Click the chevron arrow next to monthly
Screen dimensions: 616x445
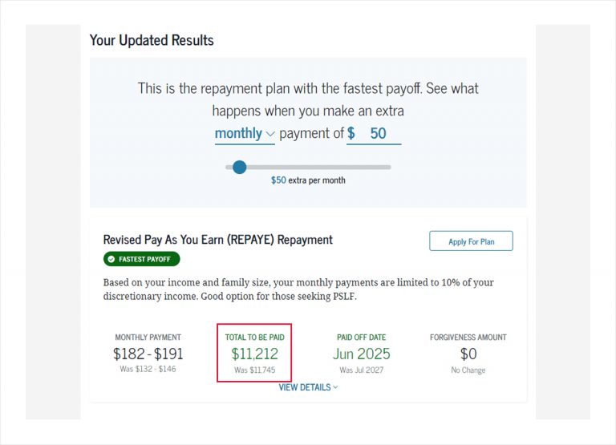270,134
